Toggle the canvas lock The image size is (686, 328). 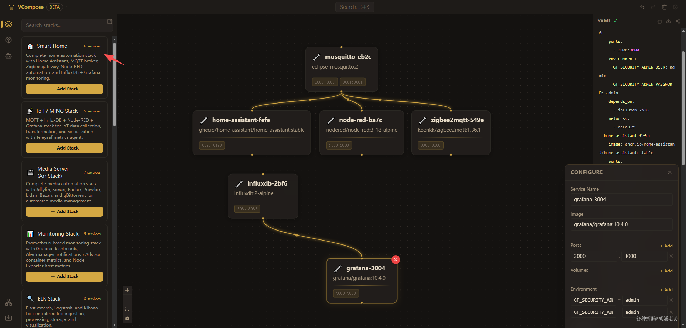coord(127,318)
